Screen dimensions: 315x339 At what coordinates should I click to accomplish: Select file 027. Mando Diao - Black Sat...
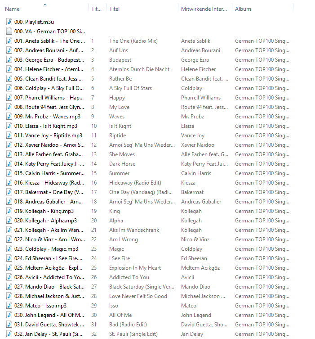click(x=49, y=287)
